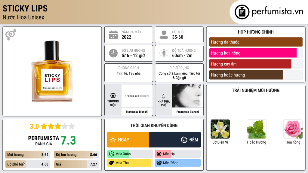Click the THỜI GIAN KHUYÊN DÙNG heading

pyautogui.click(x=154, y=126)
